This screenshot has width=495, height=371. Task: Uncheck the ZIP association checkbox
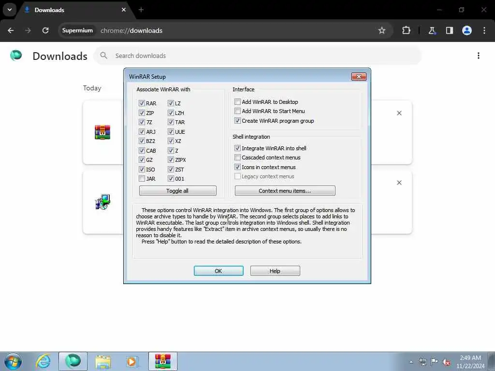[x=142, y=113]
